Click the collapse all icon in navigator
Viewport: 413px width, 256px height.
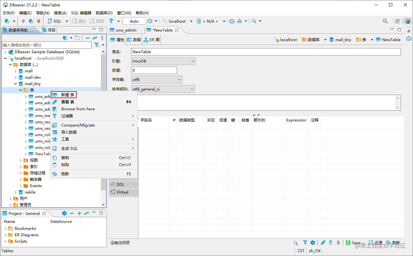[87, 38]
